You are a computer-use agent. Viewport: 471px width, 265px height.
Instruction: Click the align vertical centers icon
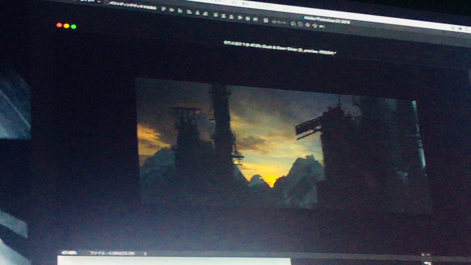[x=172, y=10]
